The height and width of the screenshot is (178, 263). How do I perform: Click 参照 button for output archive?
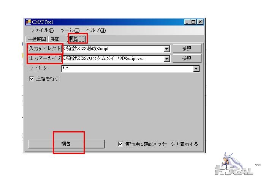(187, 58)
